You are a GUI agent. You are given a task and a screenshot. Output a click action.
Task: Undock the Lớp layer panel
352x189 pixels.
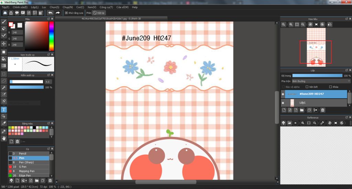click(346, 70)
